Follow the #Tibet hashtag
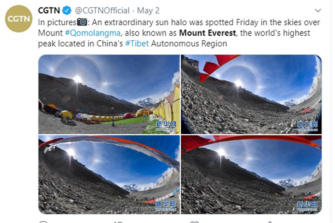335x223 pixels. [x=137, y=44]
